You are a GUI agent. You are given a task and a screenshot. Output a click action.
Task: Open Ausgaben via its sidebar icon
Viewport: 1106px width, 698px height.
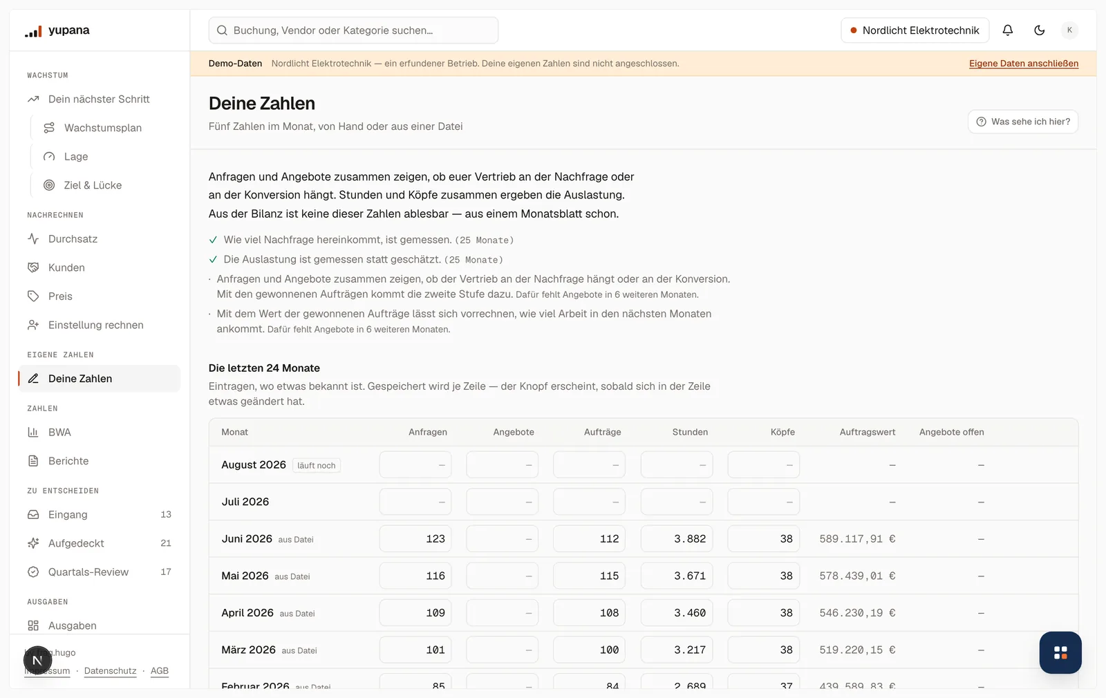pyautogui.click(x=33, y=625)
